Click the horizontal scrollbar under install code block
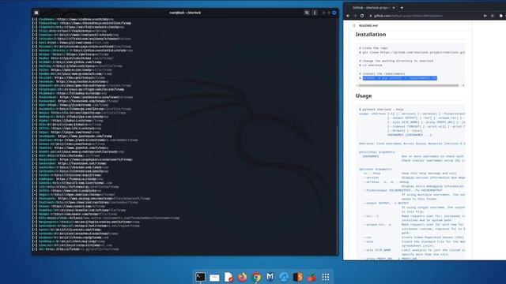The height and width of the screenshot is (284, 506). (x=408, y=85)
